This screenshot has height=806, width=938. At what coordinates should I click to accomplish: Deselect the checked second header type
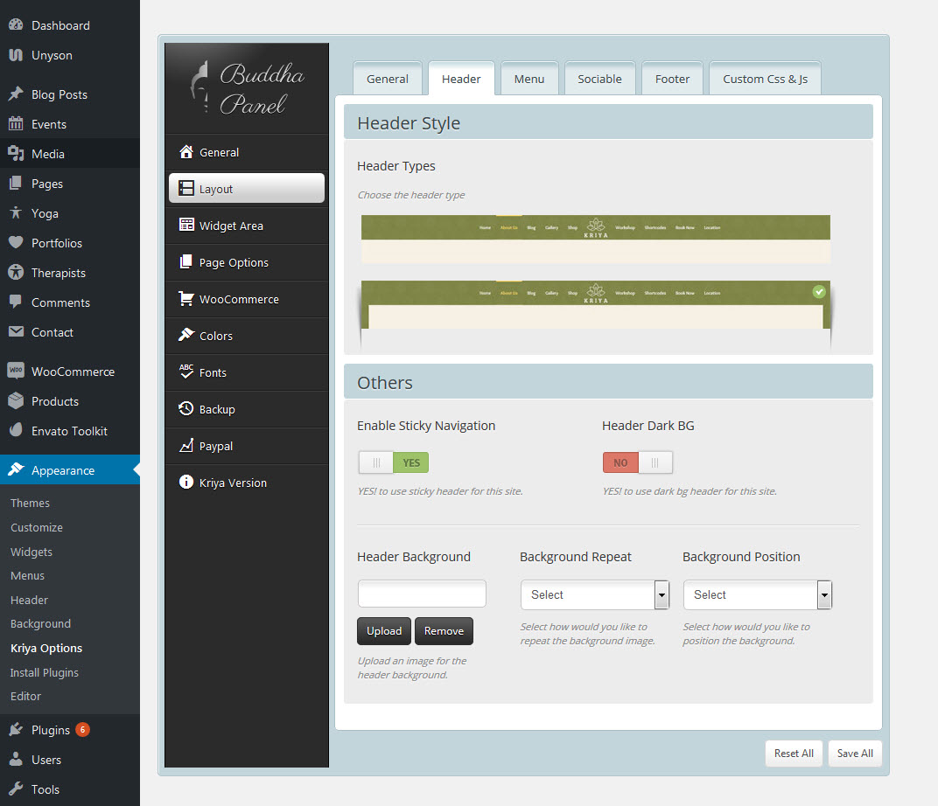click(x=819, y=292)
